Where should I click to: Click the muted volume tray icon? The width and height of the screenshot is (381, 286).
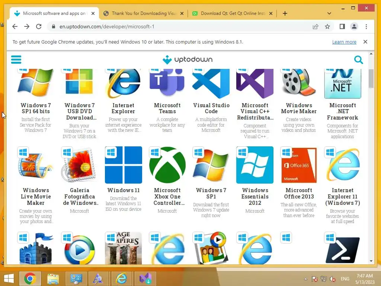pyautogui.click(x=333, y=279)
